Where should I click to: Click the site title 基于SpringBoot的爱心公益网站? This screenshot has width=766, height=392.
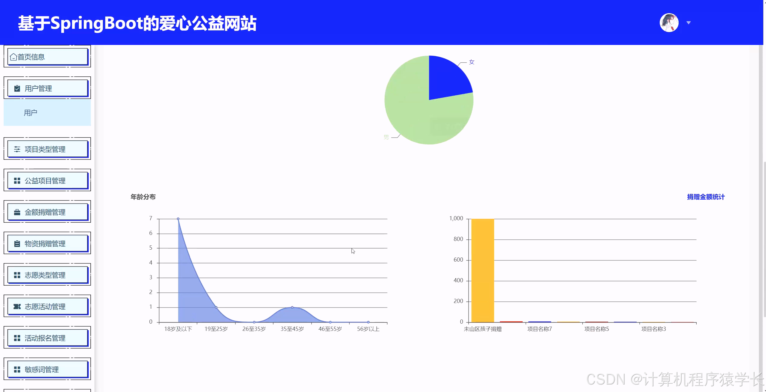(137, 23)
